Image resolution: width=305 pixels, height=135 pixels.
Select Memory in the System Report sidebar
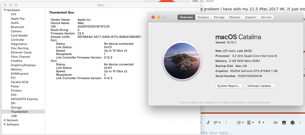tap(16, 70)
